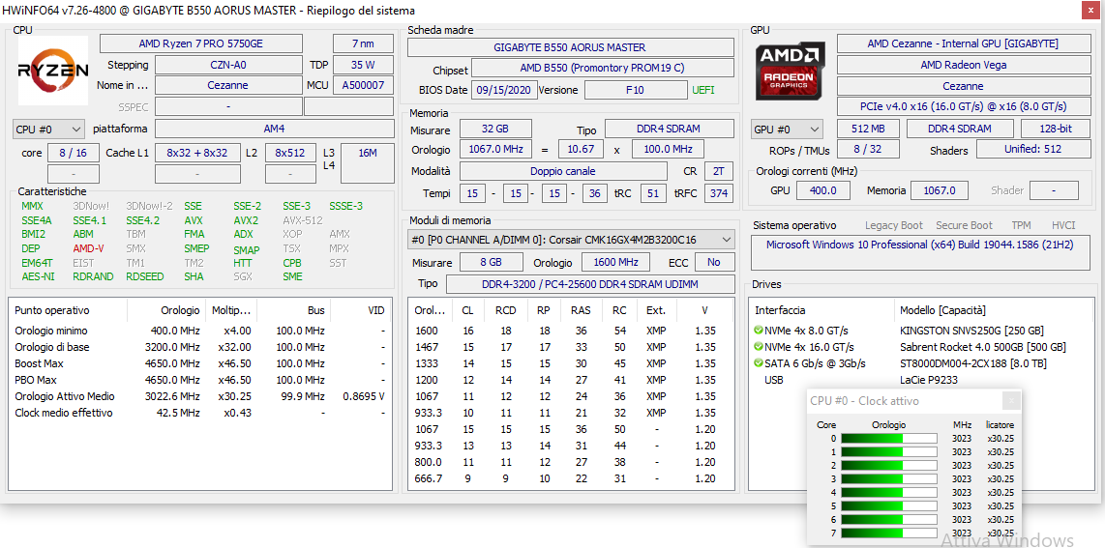Click the Interfaccia column header in Drives
This screenshot has height=548, width=1105.
tap(822, 310)
